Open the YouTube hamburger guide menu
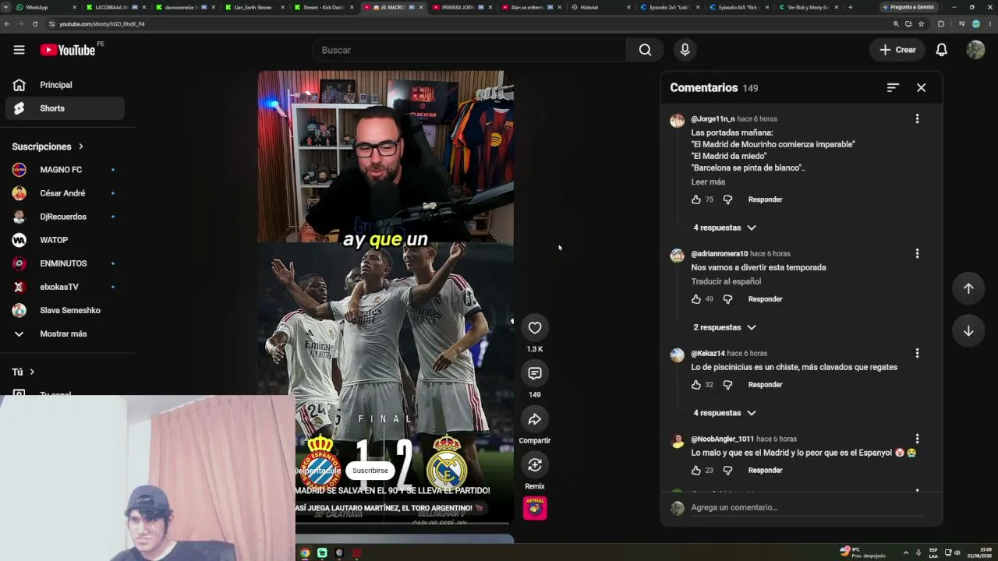This screenshot has height=561, width=998. 19,50
